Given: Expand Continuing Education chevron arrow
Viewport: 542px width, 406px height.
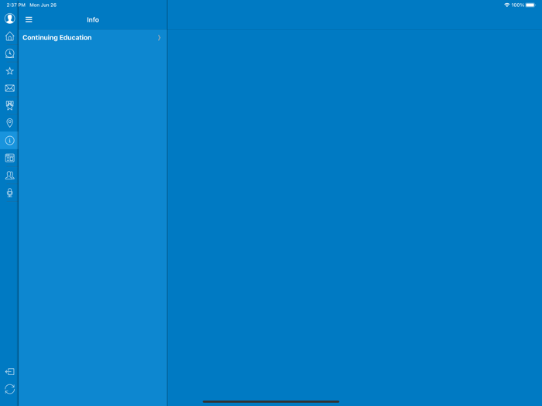Looking at the screenshot, I should coord(159,38).
